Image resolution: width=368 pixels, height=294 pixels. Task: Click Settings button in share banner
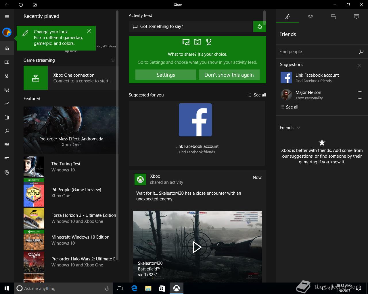166,75
